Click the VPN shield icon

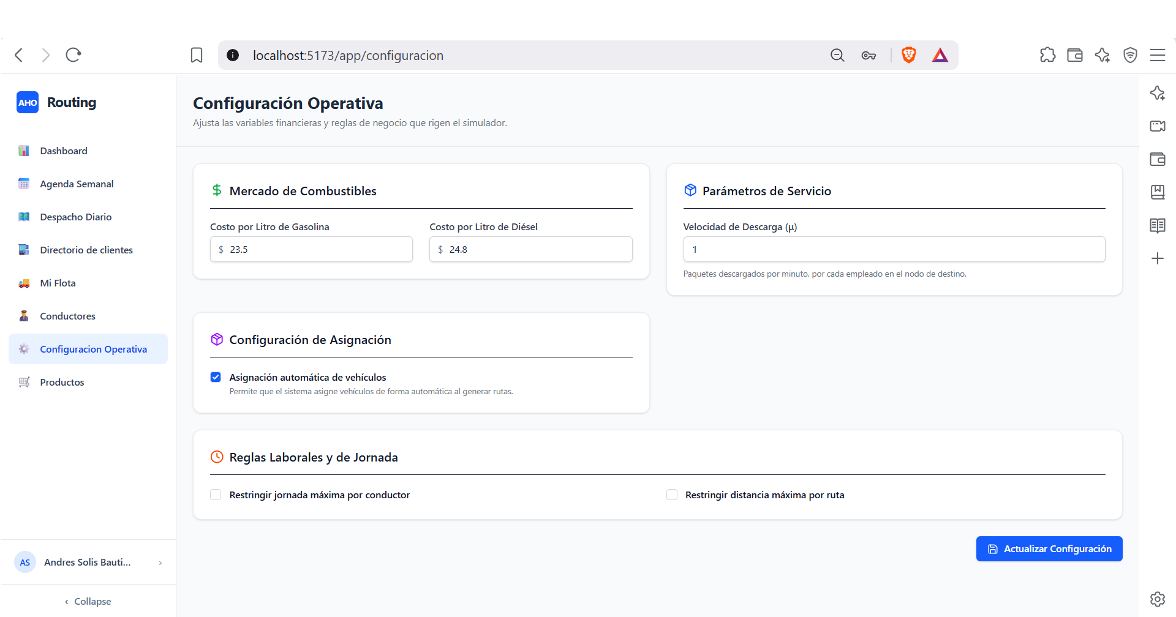(1130, 55)
